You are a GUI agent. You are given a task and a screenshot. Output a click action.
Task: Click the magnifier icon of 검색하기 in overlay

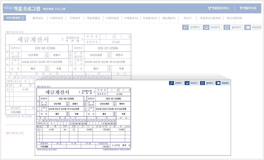coord(172,83)
